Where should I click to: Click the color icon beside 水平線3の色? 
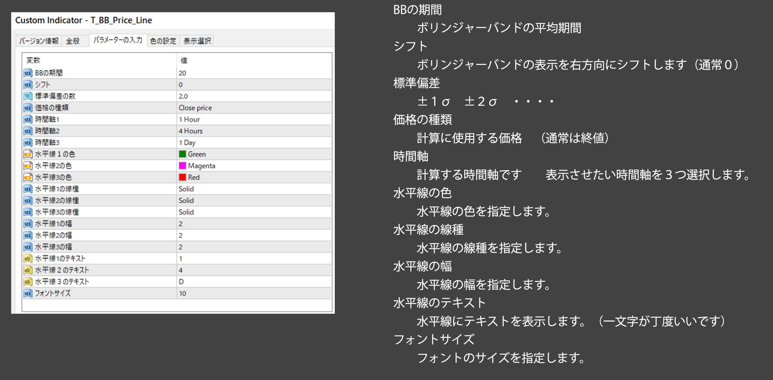click(28, 177)
